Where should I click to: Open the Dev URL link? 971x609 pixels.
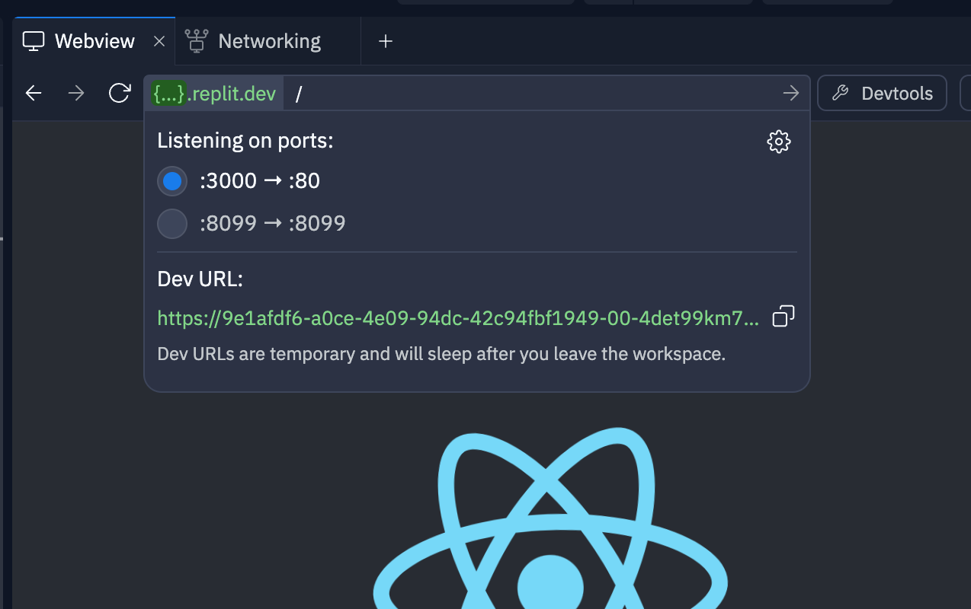[x=458, y=318]
